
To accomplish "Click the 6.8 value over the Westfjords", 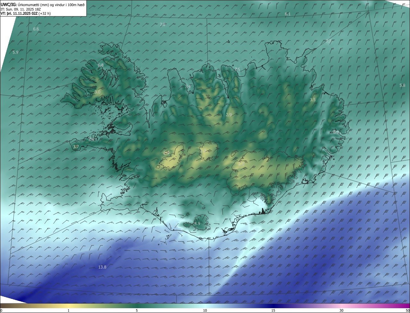I will point(101,65).
